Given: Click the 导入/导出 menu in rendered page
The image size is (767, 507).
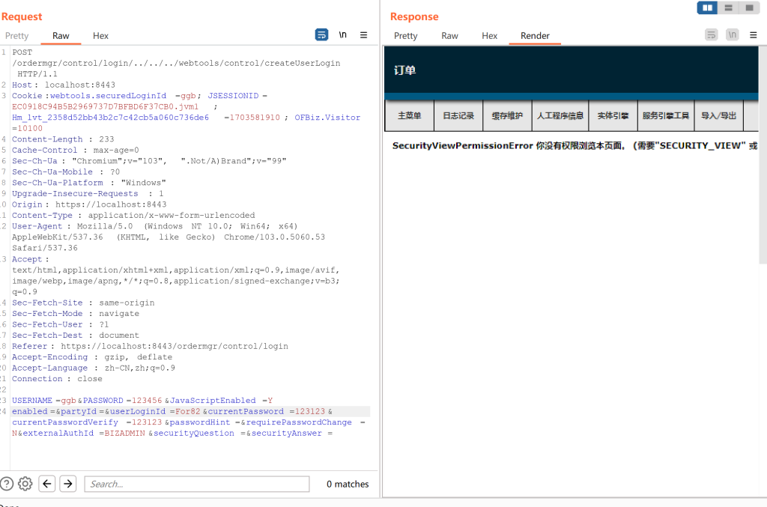Looking at the screenshot, I should pos(718,116).
